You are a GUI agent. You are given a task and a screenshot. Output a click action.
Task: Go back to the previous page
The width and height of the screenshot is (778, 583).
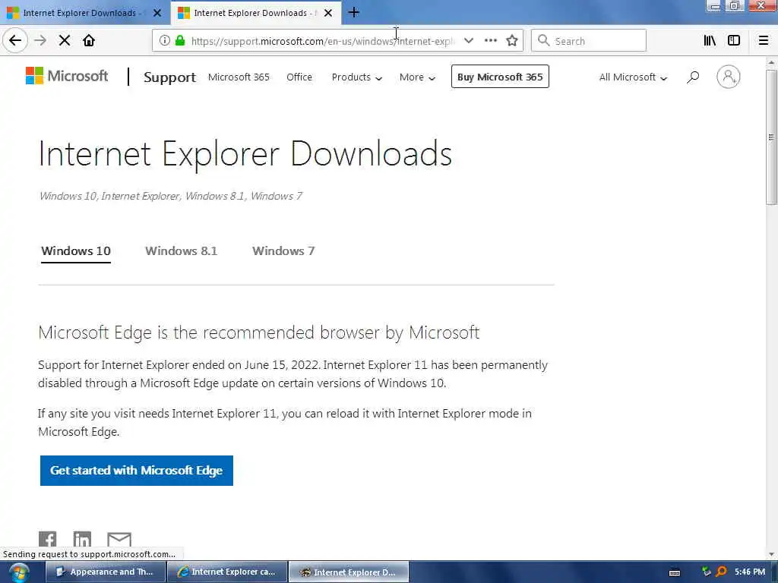pyautogui.click(x=15, y=41)
